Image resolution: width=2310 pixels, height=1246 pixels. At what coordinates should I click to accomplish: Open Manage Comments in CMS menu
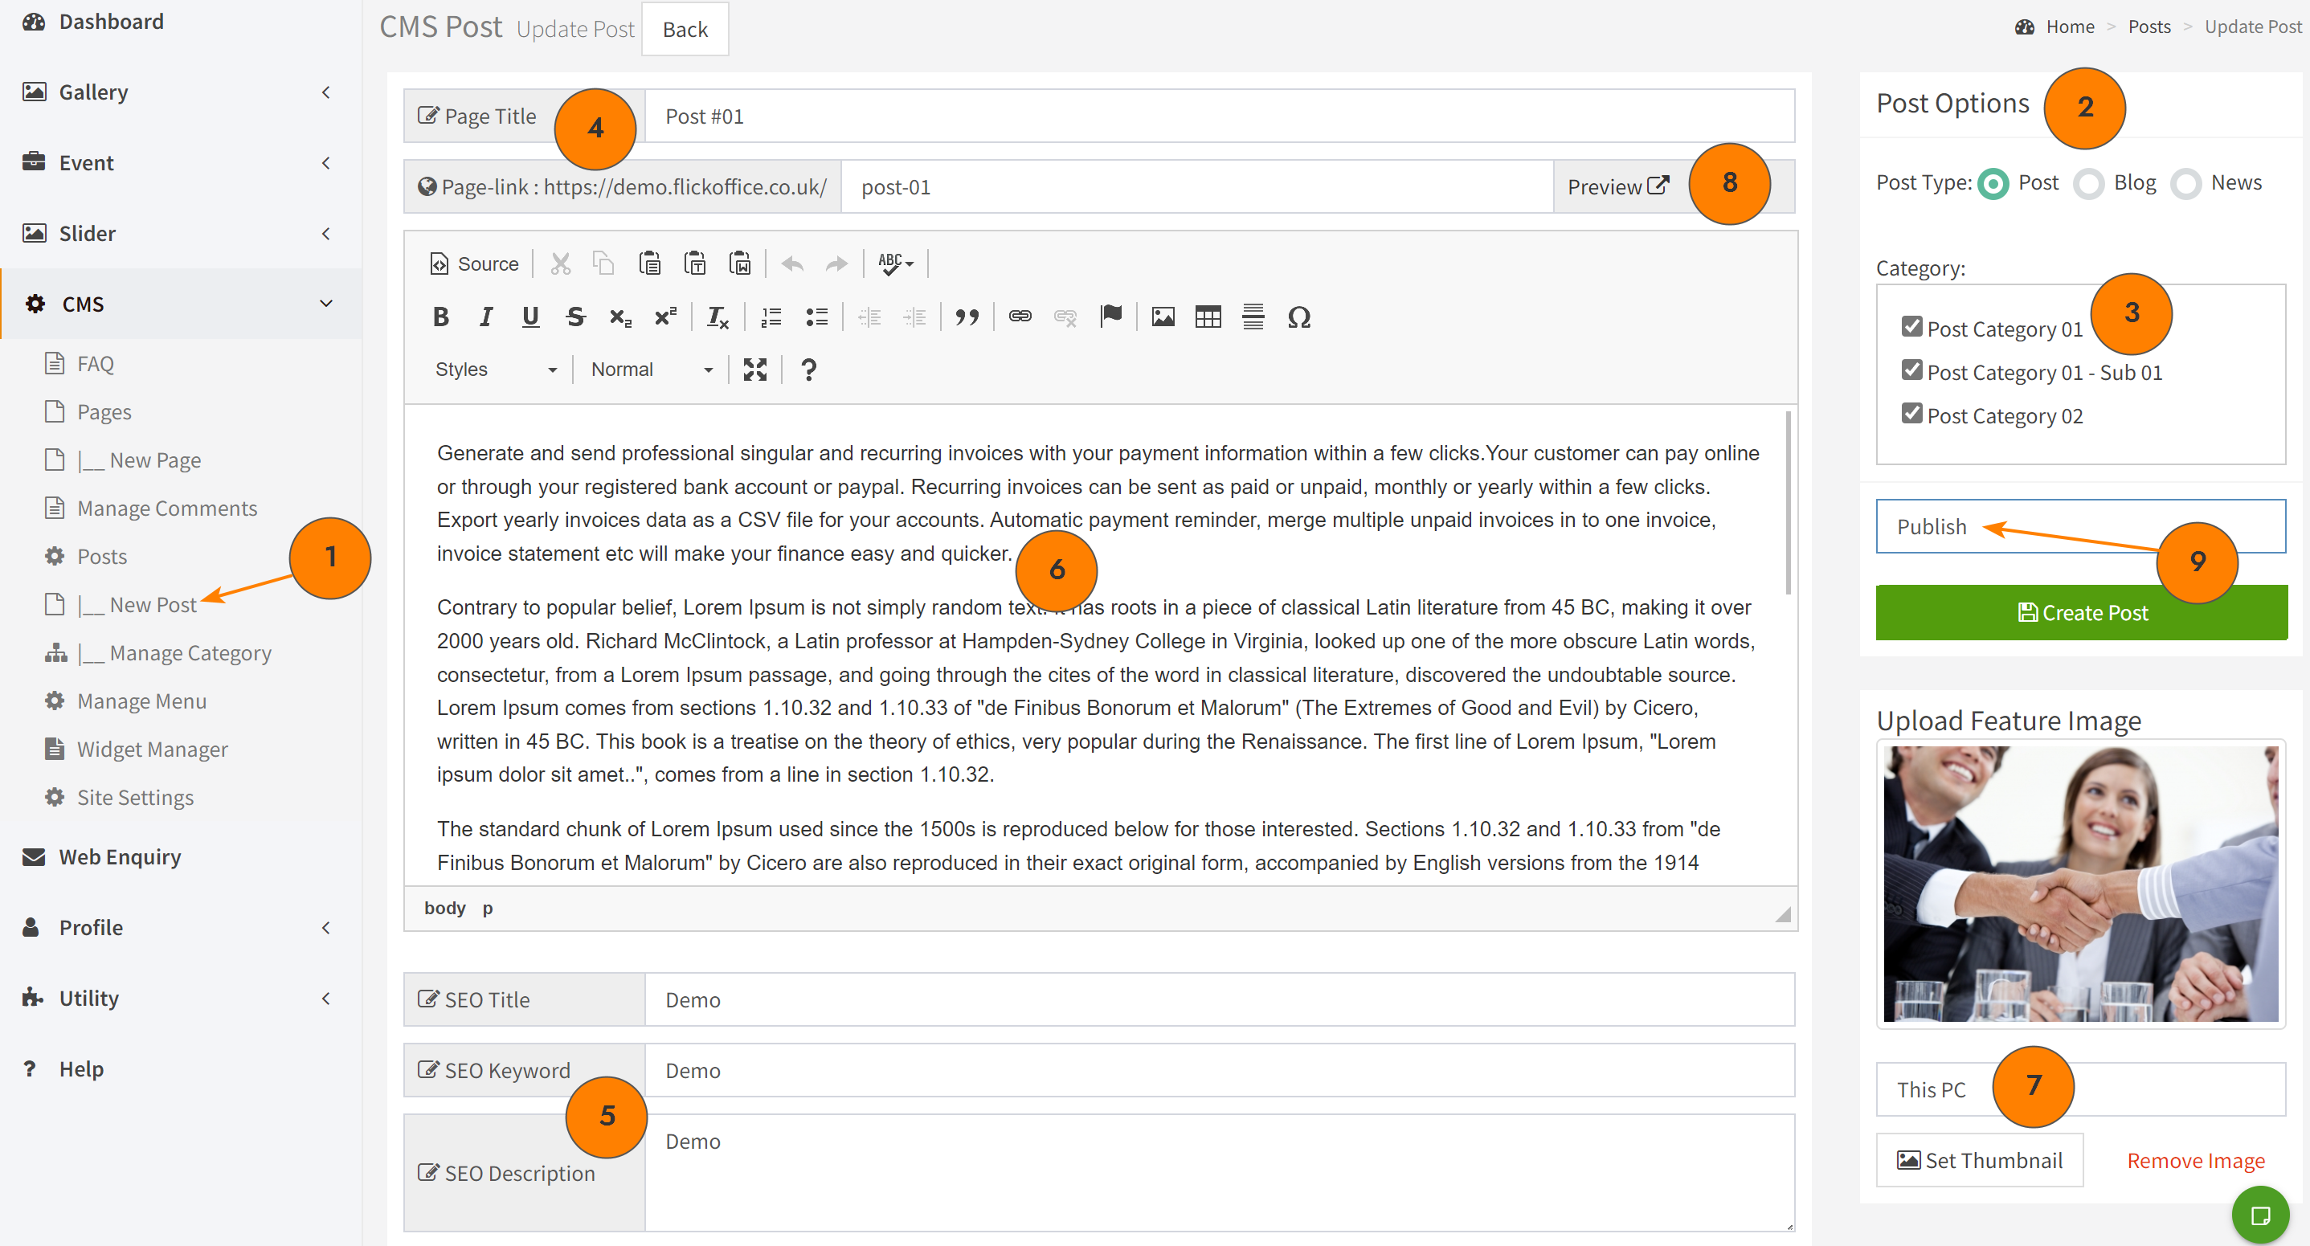coord(167,509)
